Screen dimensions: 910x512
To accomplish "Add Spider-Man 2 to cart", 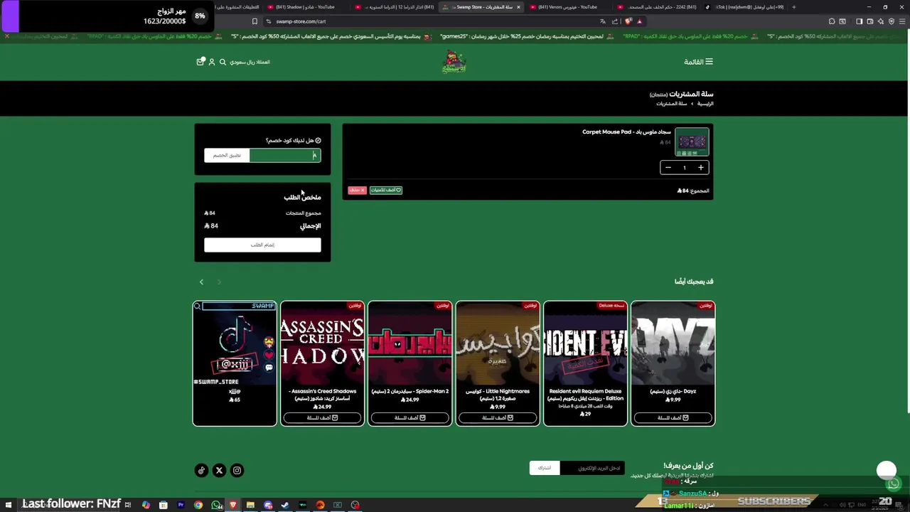I will (409, 417).
